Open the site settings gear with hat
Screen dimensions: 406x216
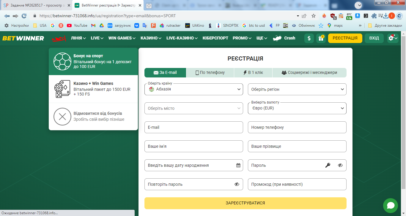393,38
